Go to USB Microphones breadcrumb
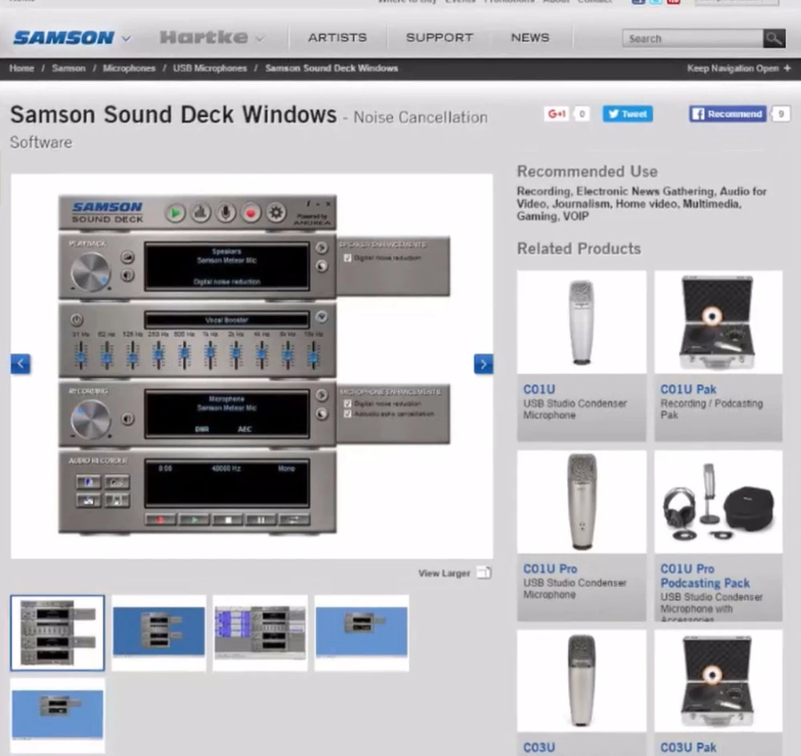 pos(209,68)
